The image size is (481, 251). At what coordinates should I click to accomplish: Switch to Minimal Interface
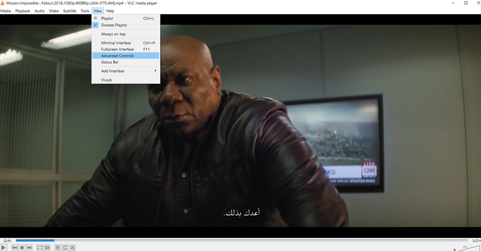(x=125, y=43)
